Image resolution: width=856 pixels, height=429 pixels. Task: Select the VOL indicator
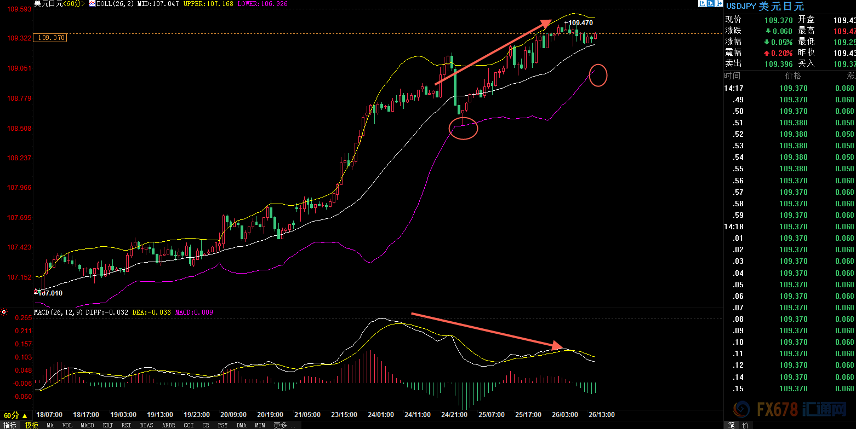67,425
